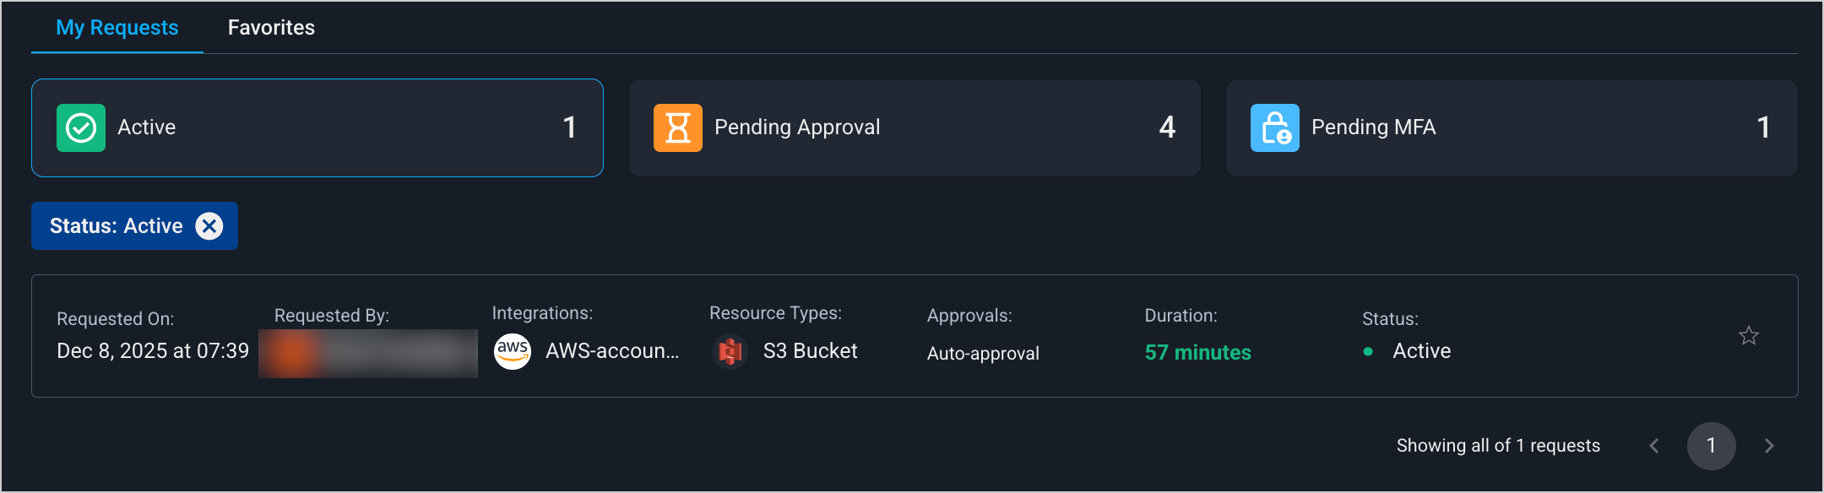Click the truncated AWS-accoun... integration name
The height and width of the screenshot is (493, 1824).
pyautogui.click(x=612, y=351)
